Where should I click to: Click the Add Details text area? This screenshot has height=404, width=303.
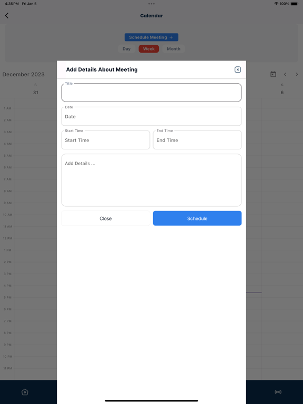pyautogui.click(x=151, y=180)
